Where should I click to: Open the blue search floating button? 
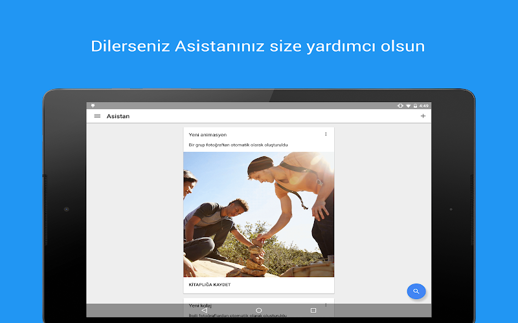416,291
